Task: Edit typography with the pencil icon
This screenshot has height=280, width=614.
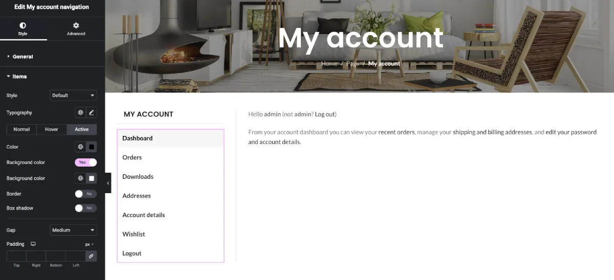Action: pyautogui.click(x=92, y=112)
